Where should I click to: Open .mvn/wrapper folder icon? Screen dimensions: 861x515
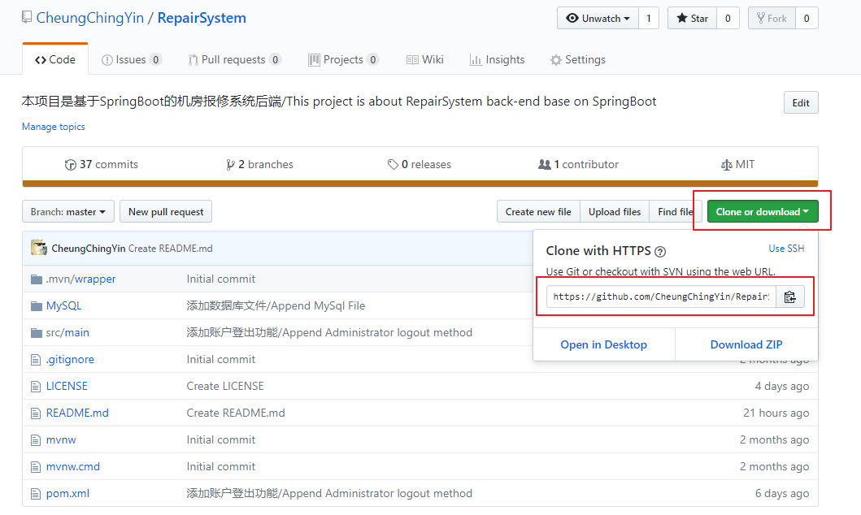(37, 279)
